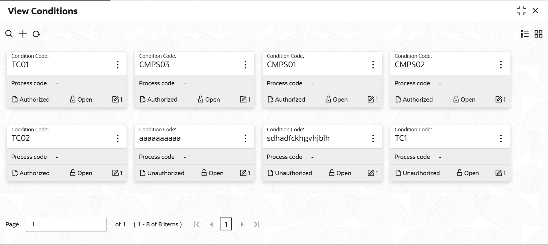548x245 pixels.
Task: Open CMPS02 card actions menu
Action: (x=501, y=65)
